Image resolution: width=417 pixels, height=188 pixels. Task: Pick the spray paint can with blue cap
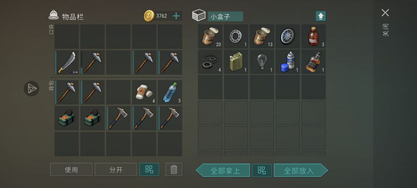[x=288, y=62]
